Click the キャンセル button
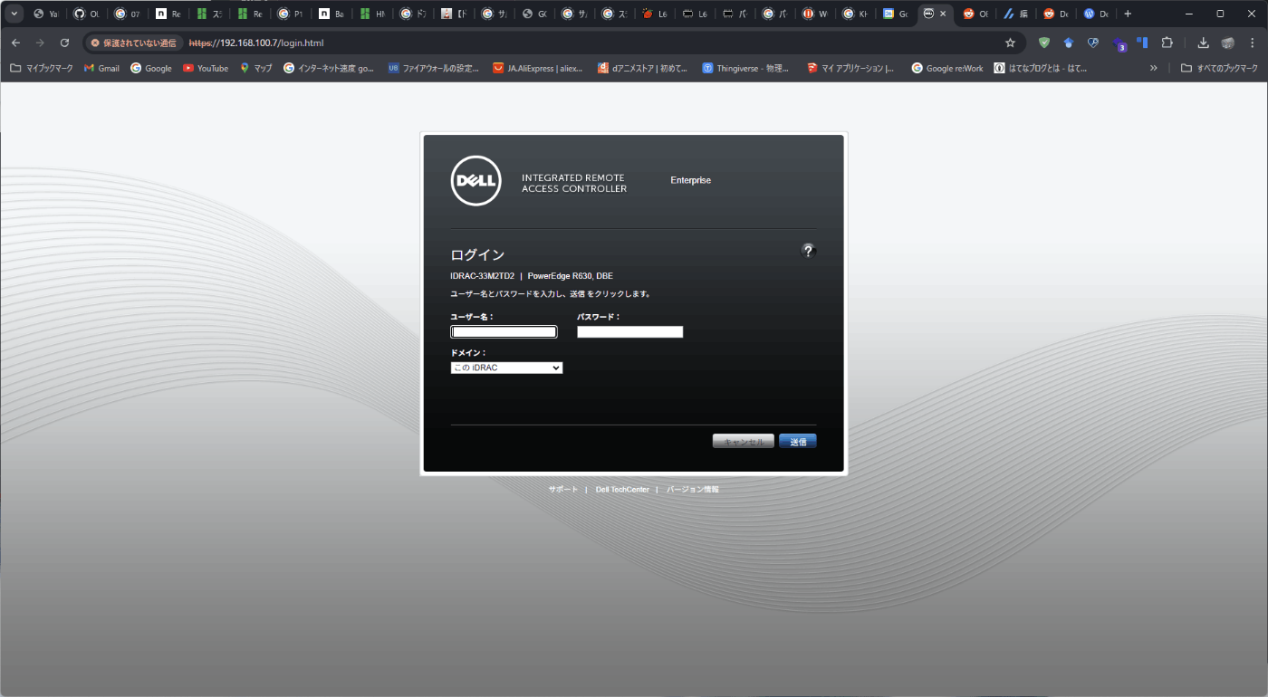Screen dimensions: 1268x697 pos(744,442)
